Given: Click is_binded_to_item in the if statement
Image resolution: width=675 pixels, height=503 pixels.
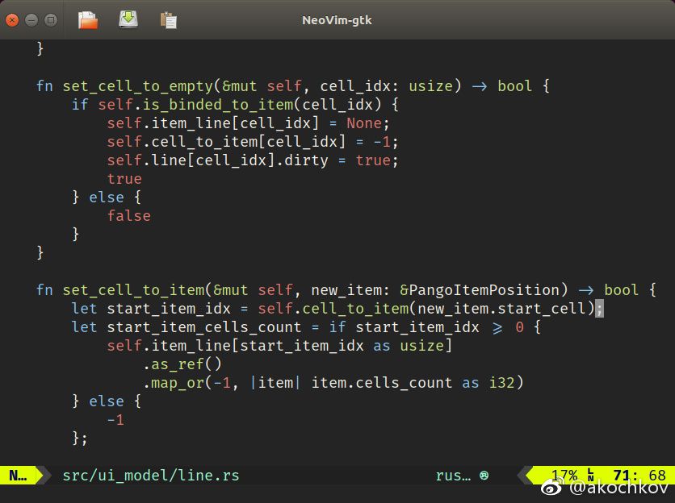Looking at the screenshot, I should click(218, 105).
